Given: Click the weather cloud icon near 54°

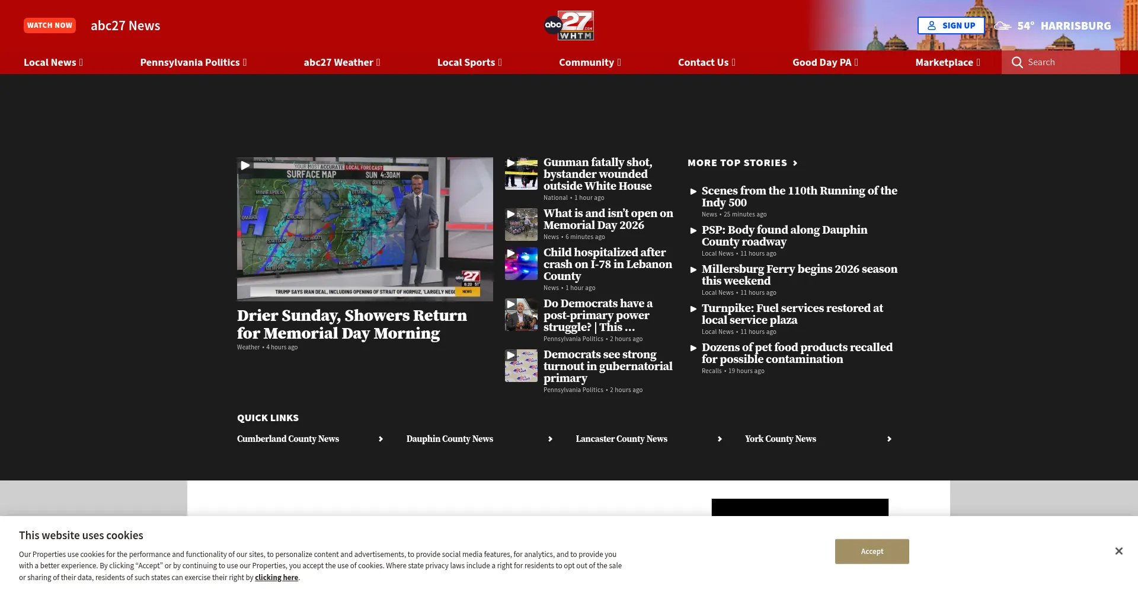Looking at the screenshot, I should (1002, 26).
